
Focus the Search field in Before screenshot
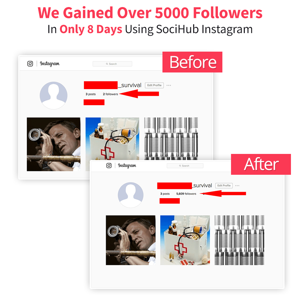tap(112, 64)
